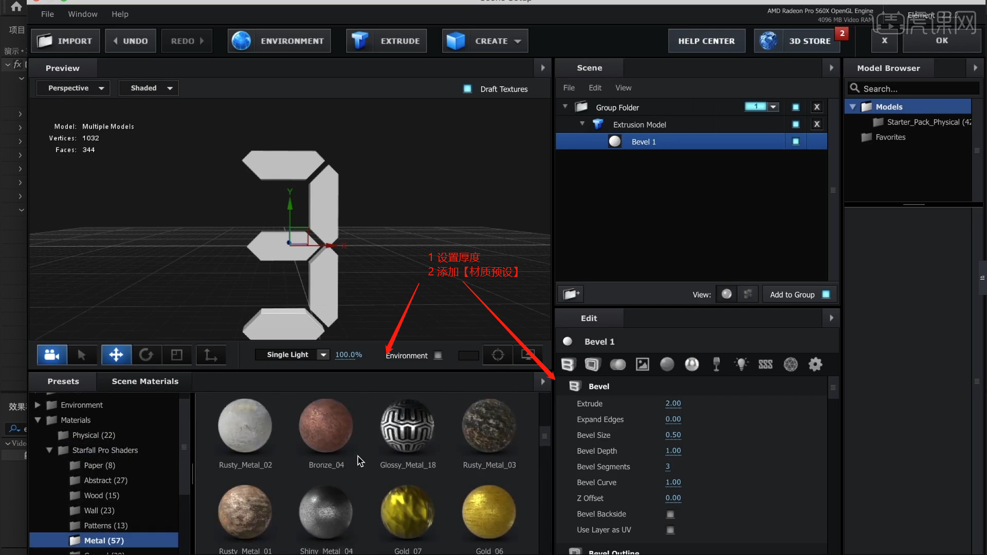
Task: Open the CREATE dropdown arrow
Action: pyautogui.click(x=518, y=41)
